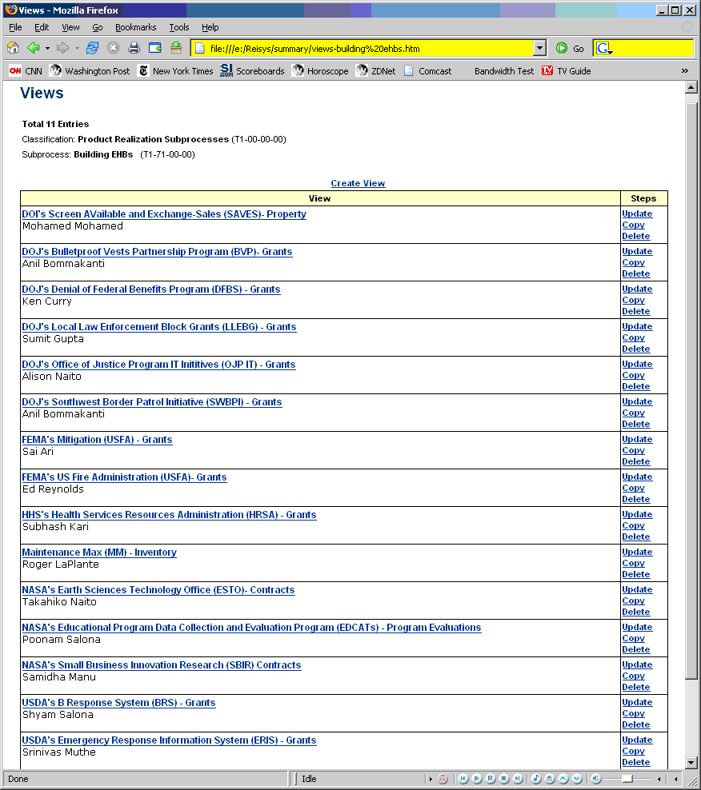Click the "Subhash Kari" owner name text
The image size is (701, 790).
tap(55, 527)
